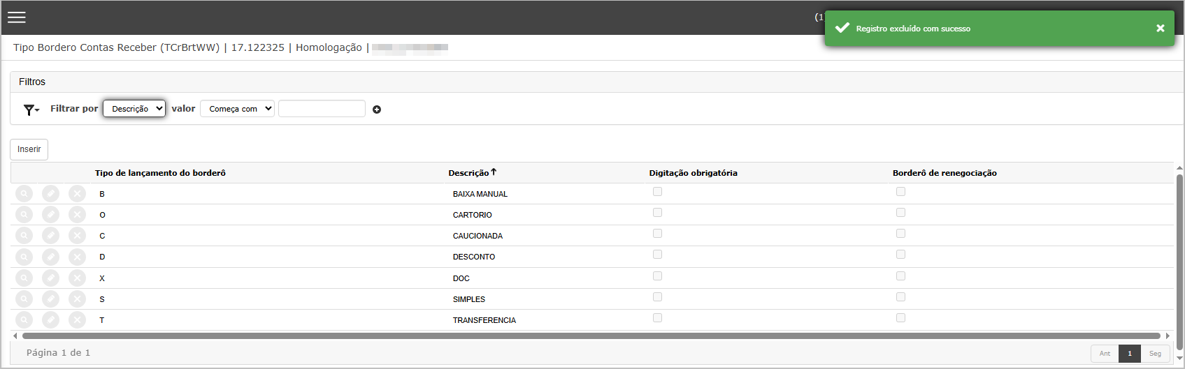Edit the DESCONTO row
The width and height of the screenshot is (1185, 369).
point(51,257)
